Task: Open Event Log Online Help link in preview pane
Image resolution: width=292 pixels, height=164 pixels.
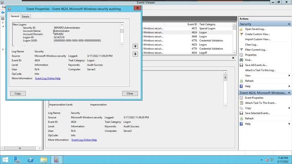Action: (x=84, y=140)
